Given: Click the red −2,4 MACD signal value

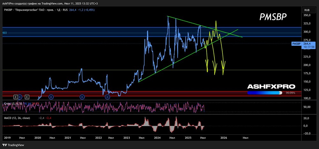Looking at the screenshot, I should point(48,118).
